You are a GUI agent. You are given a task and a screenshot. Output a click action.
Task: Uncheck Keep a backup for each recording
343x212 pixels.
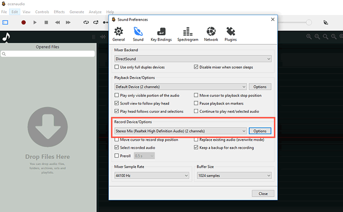(196, 148)
